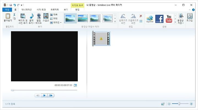
Task: Expand the AutoMovie themes gallery
Action: click(x=115, y=22)
